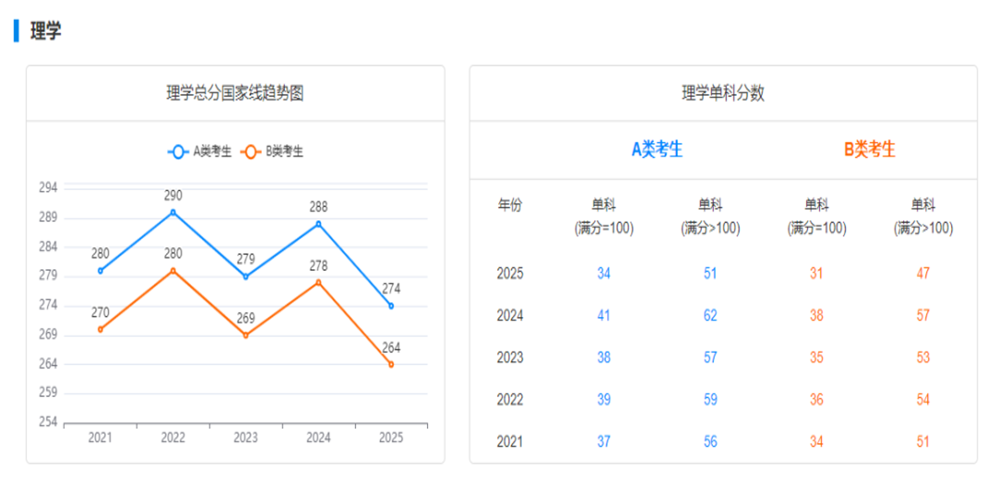Click the blue 2025 data point labeled 274
Screen dimensions: 999x477
(391, 306)
